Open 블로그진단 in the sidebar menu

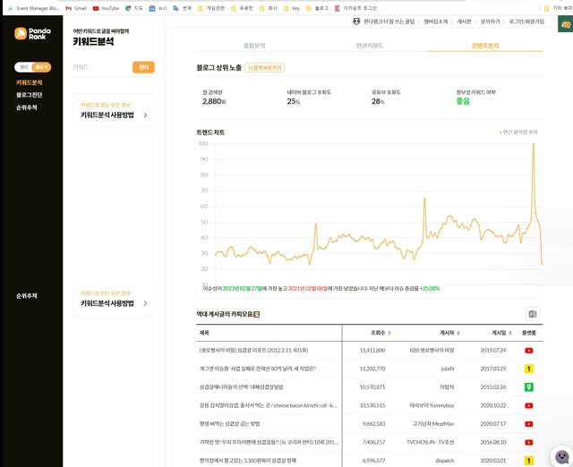(30, 95)
